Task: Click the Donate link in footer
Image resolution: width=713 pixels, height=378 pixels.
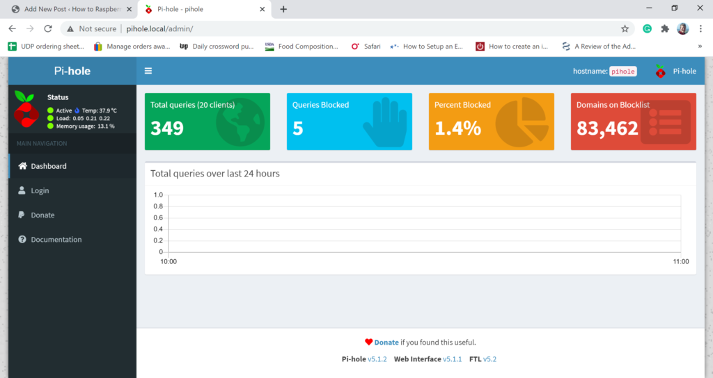Action: pyautogui.click(x=386, y=343)
